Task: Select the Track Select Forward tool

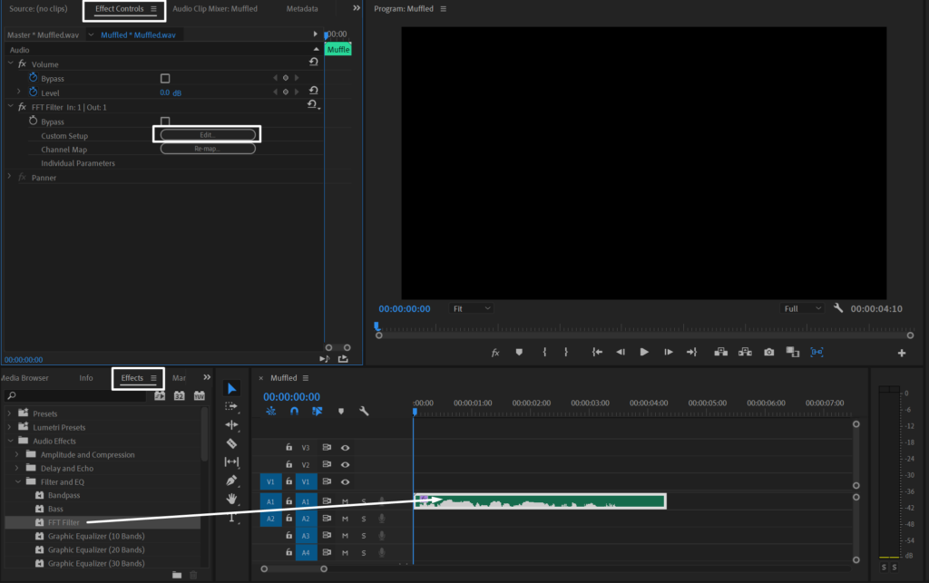Action: click(x=231, y=406)
